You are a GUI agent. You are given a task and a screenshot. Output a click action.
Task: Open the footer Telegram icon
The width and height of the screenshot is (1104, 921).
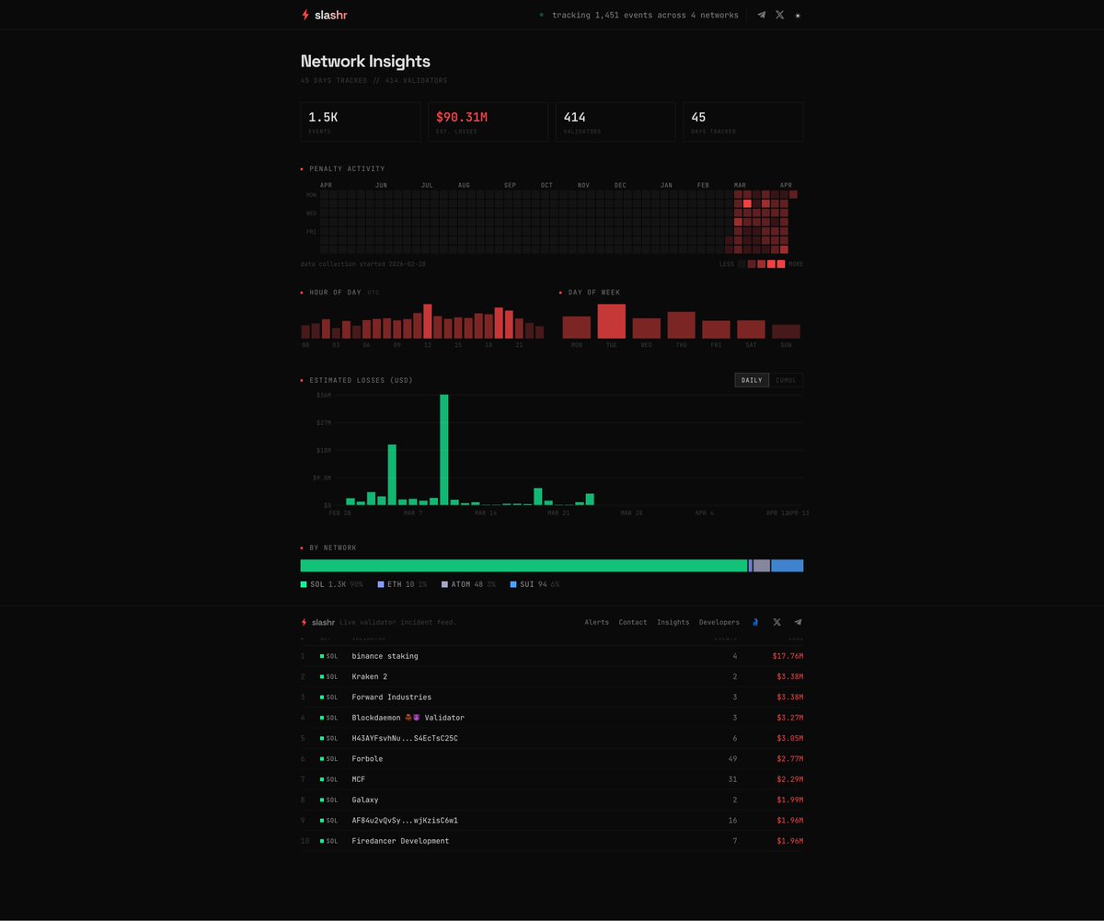pos(798,622)
